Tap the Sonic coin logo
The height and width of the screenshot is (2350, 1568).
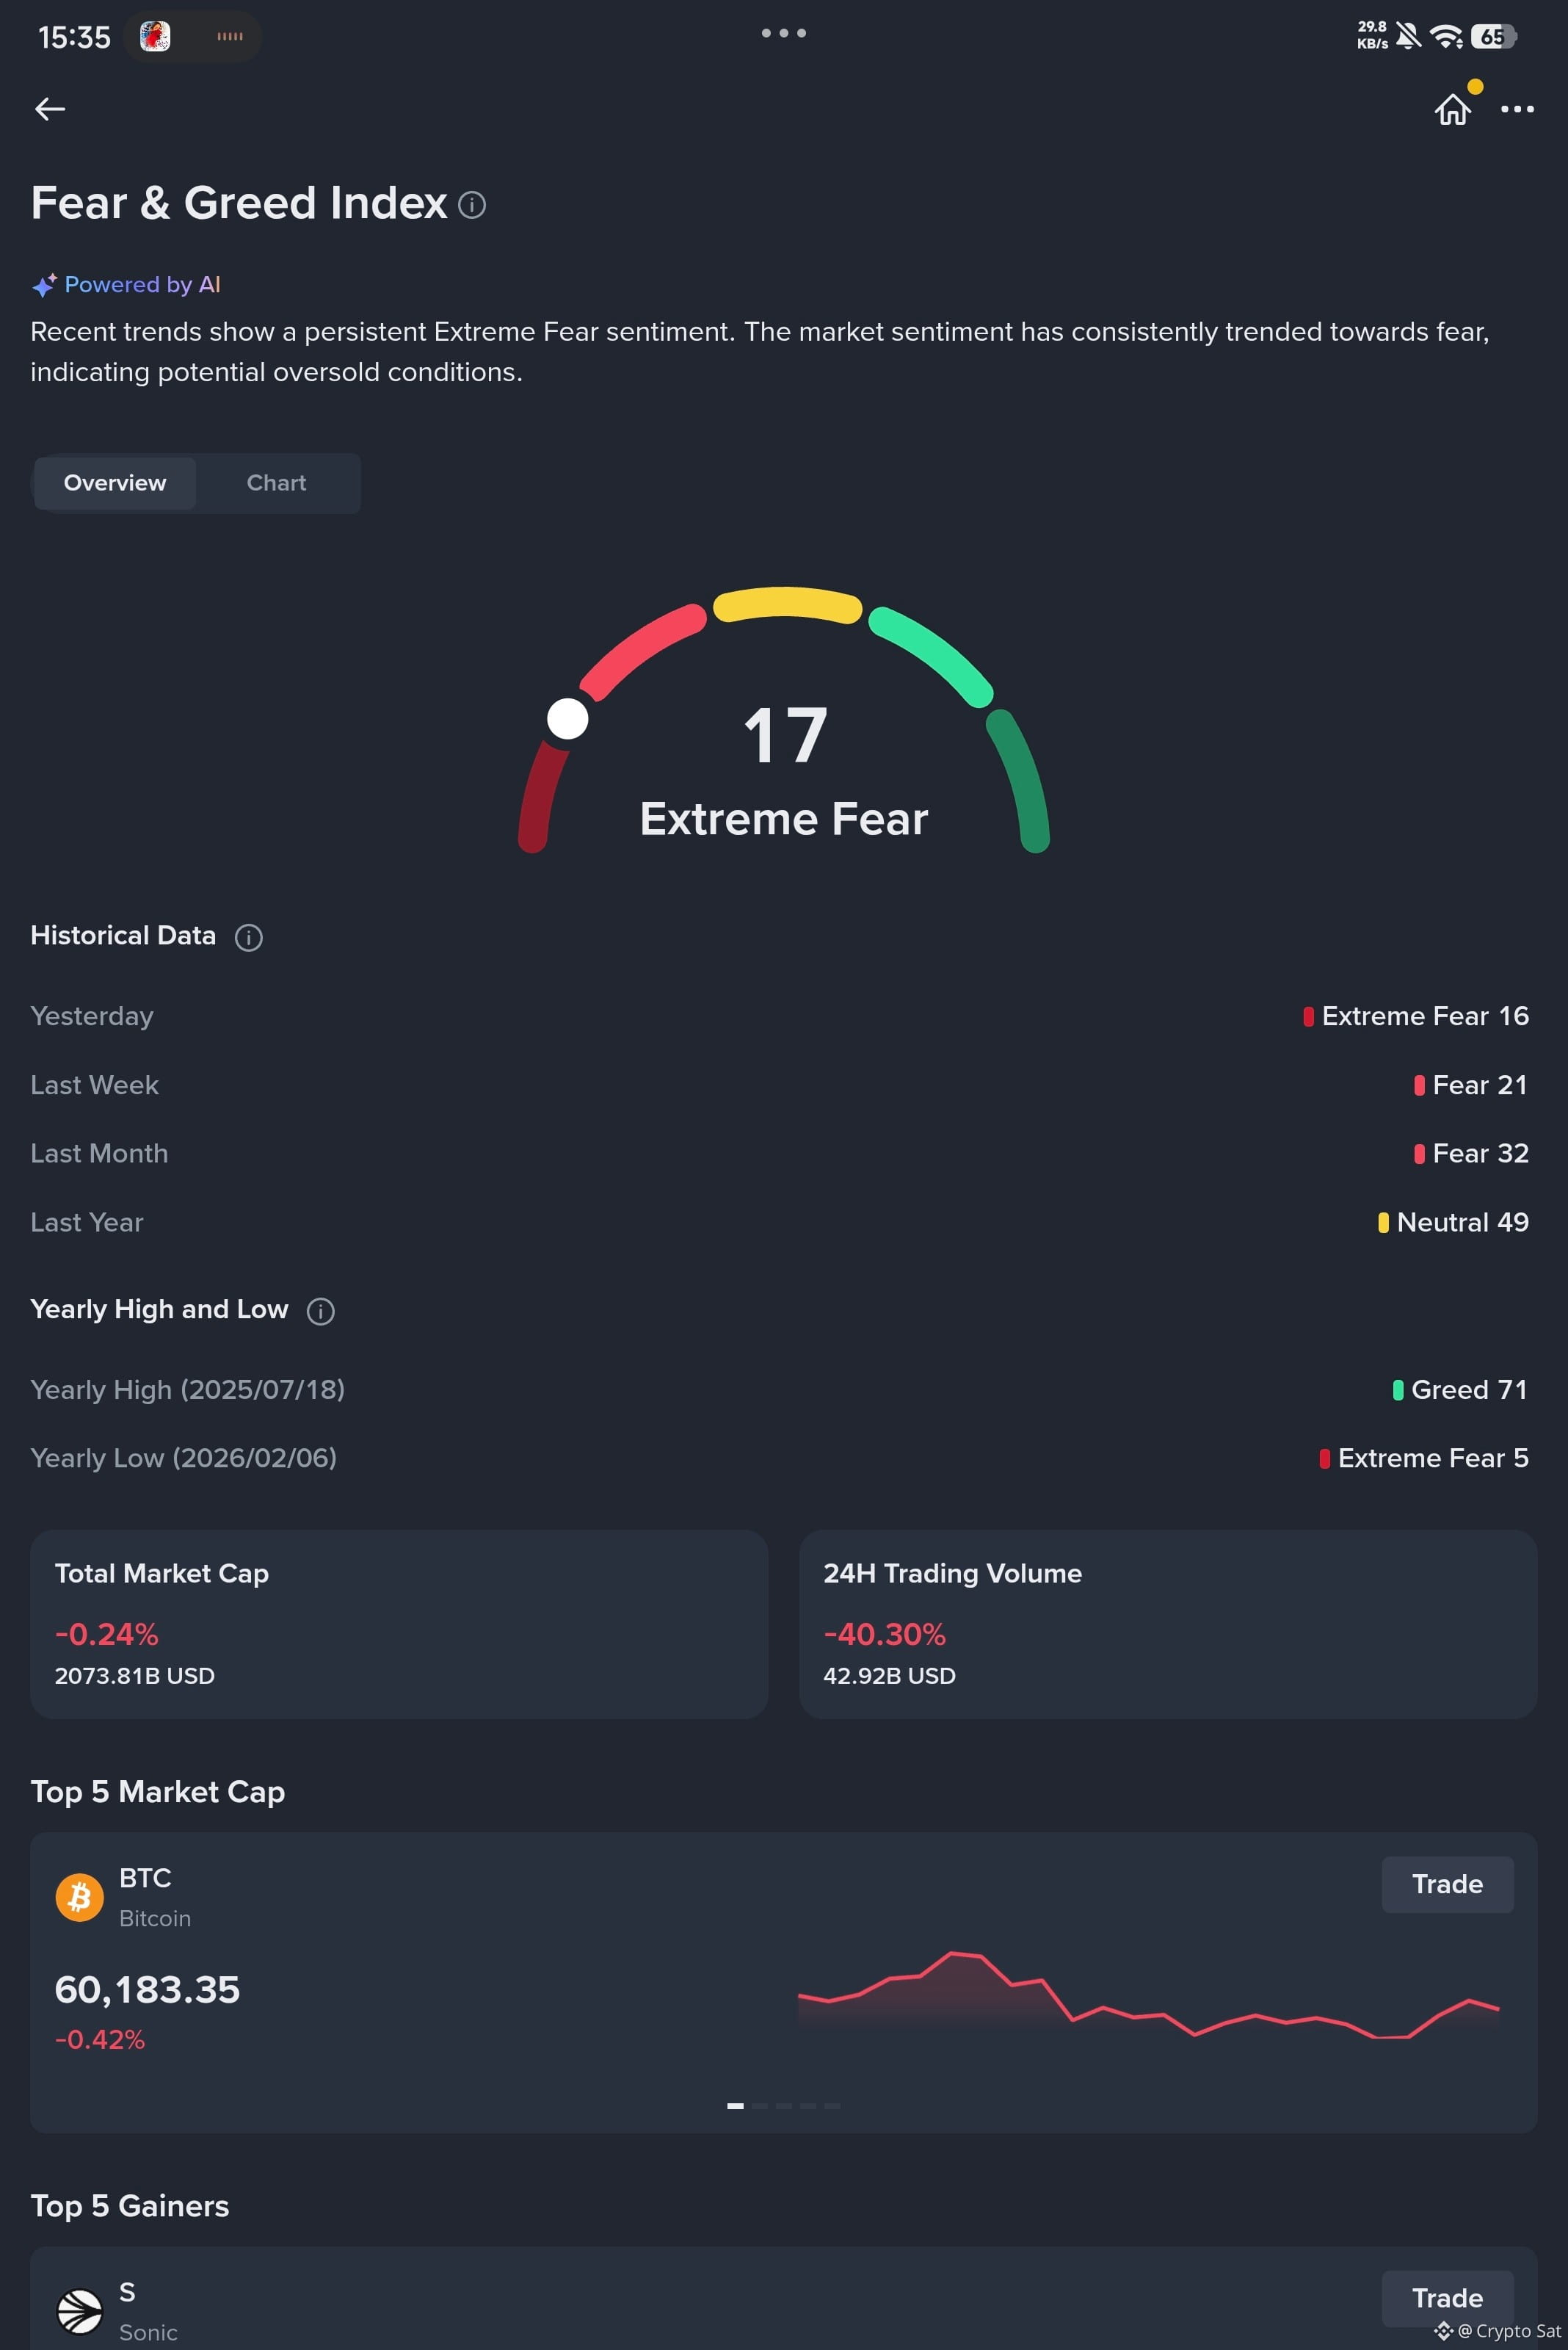(79, 2311)
